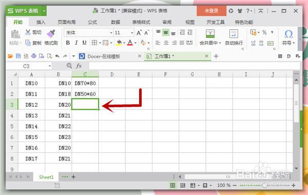Image resolution: width=308 pixels, height=195 pixels.
Task: Click into the formula bar
Action: (194, 66)
